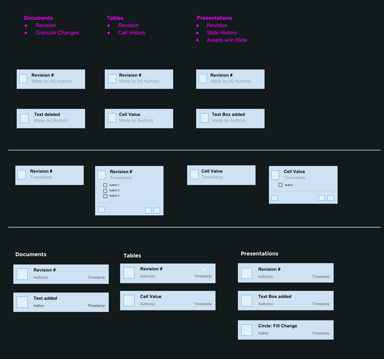
Task: Select thumbnail of Cell Value Made by [Author] card
Action: click(x=112, y=118)
